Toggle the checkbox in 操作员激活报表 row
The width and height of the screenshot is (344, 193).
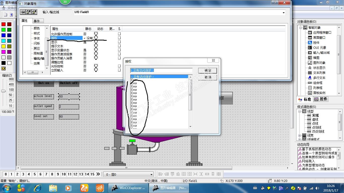click(x=119, y=54)
